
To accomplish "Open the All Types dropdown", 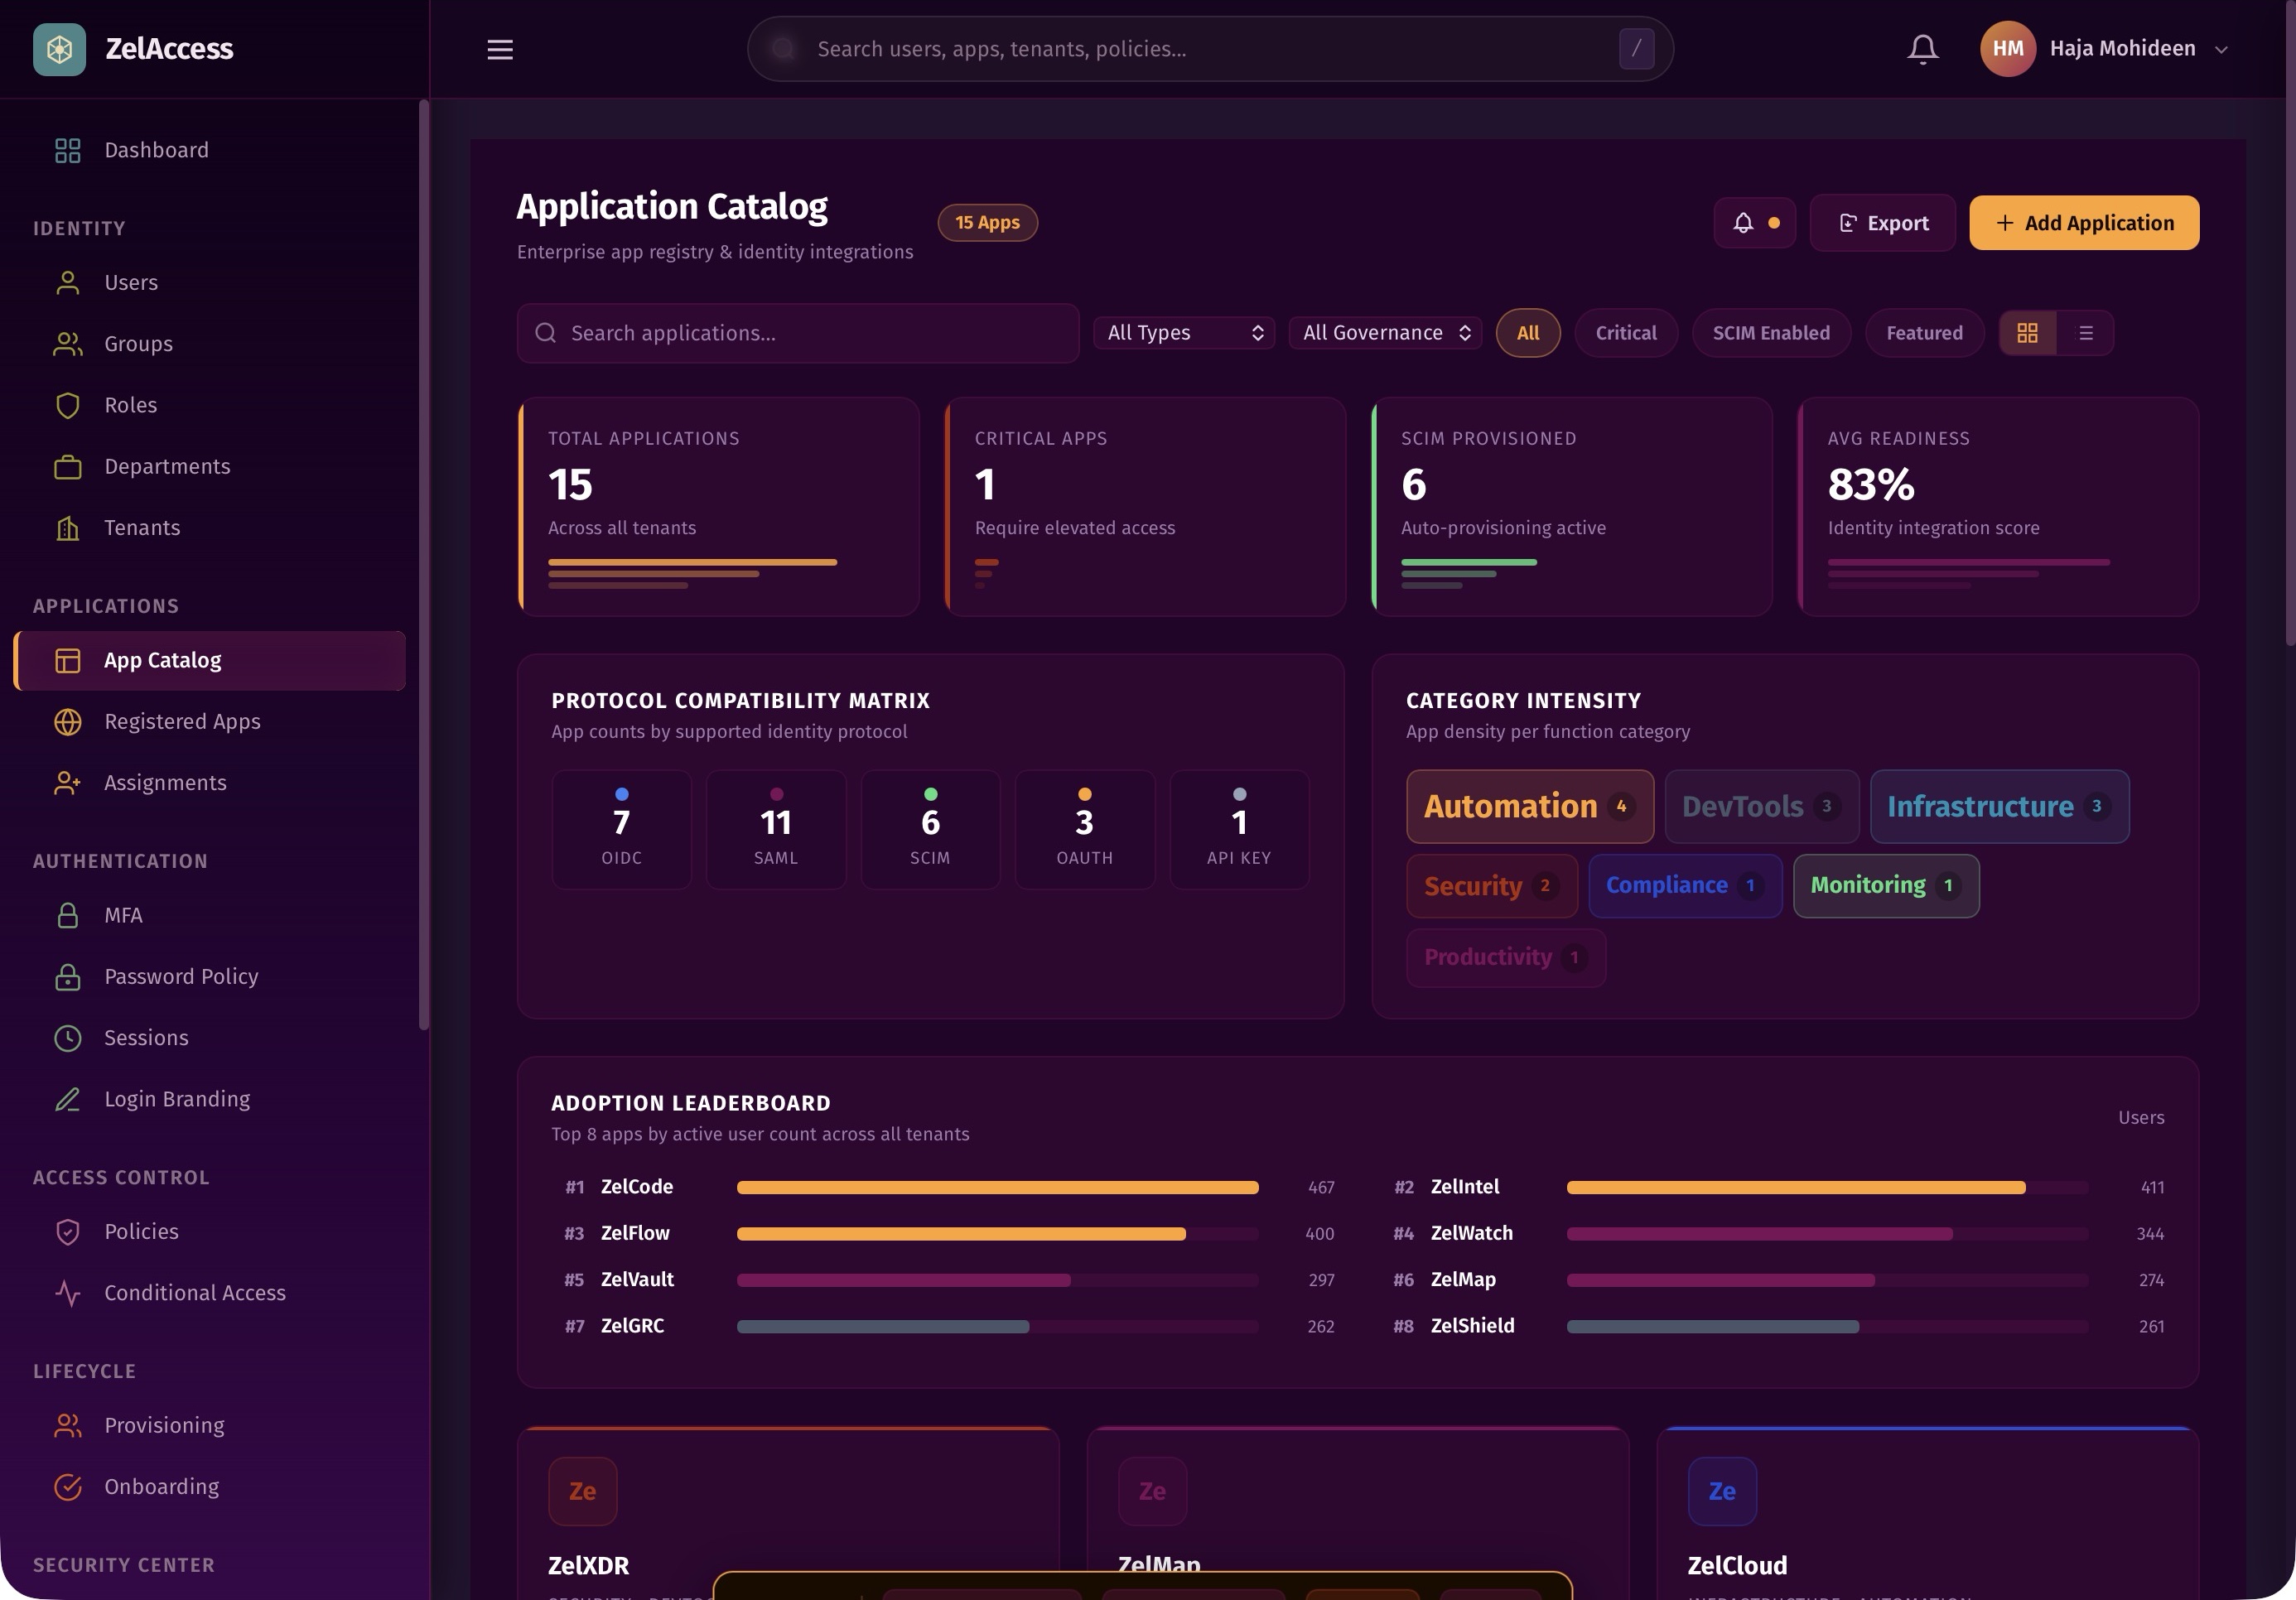I will click(x=1183, y=332).
